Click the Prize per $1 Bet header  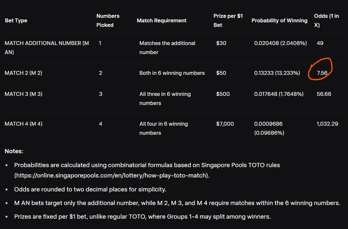tap(228, 21)
